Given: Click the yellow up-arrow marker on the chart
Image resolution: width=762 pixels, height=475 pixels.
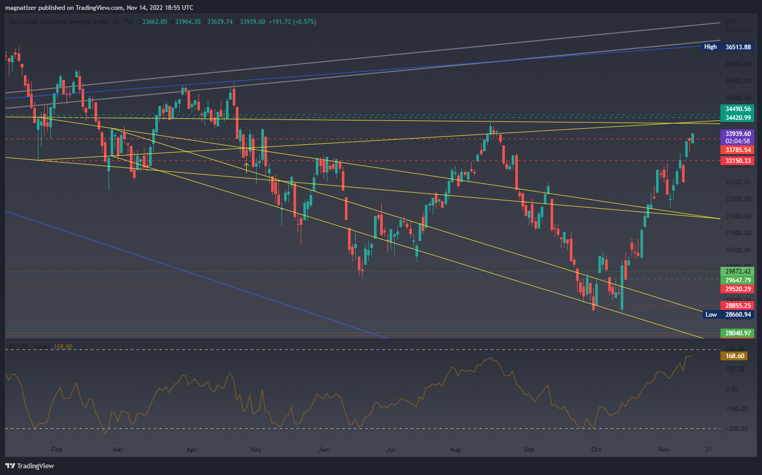Looking at the screenshot, I should coord(246,167).
